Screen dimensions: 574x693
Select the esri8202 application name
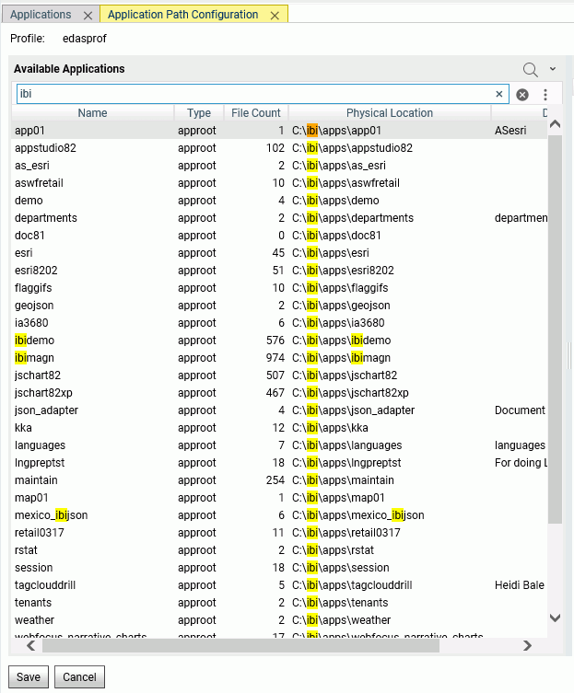[x=36, y=271]
